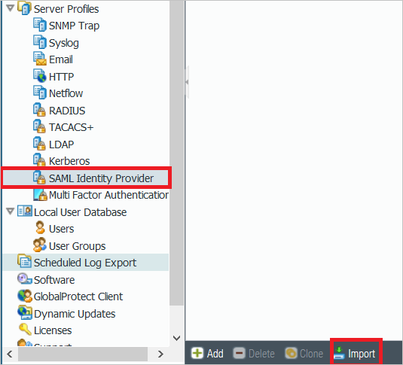Open the LDAP server profile
The width and height of the screenshot is (403, 365).
point(61,144)
